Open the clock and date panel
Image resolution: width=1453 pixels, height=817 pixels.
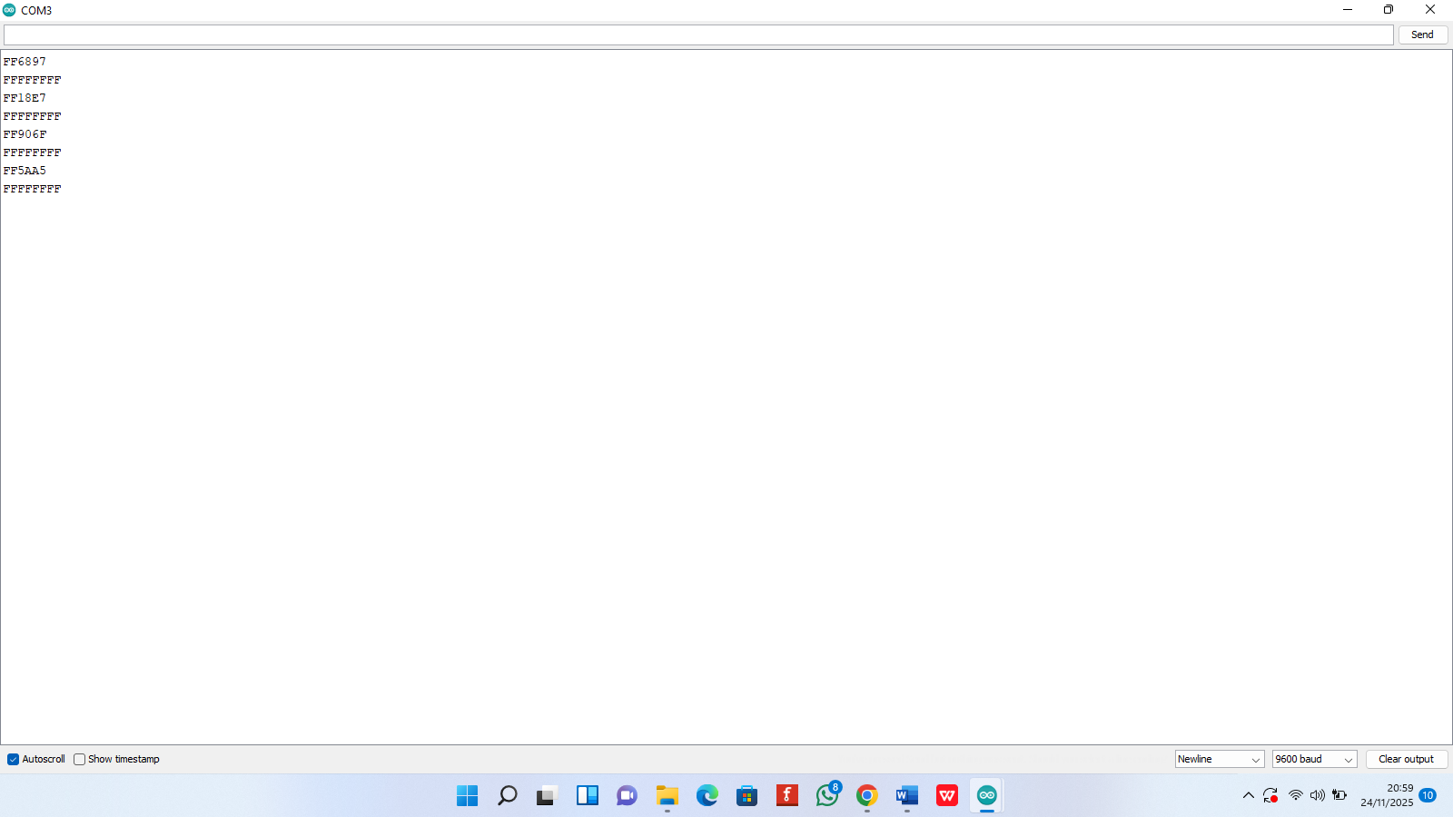click(x=1387, y=795)
